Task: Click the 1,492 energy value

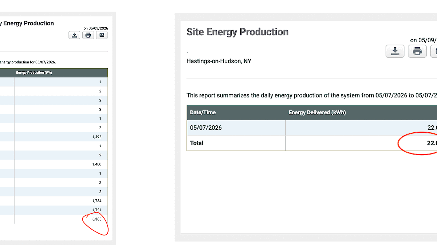Action: coord(97,137)
